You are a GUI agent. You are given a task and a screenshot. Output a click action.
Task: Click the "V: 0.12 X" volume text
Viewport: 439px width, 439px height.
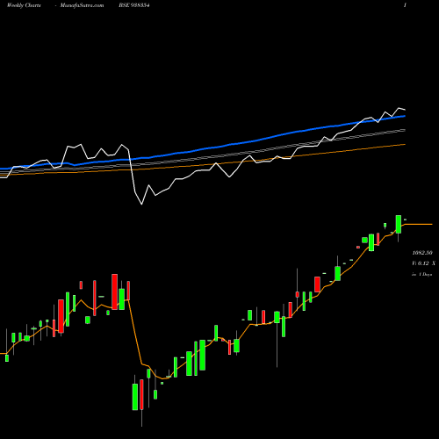point(423,263)
